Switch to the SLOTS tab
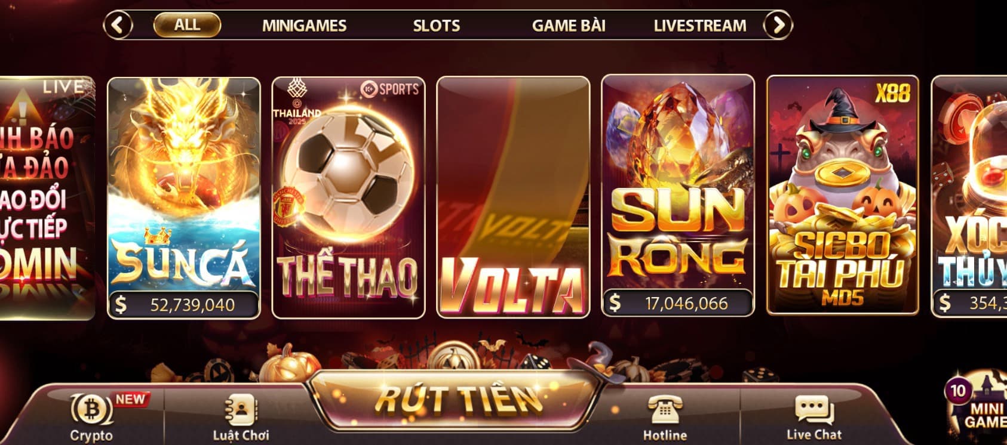The width and height of the screenshot is (1007, 445). tap(437, 26)
